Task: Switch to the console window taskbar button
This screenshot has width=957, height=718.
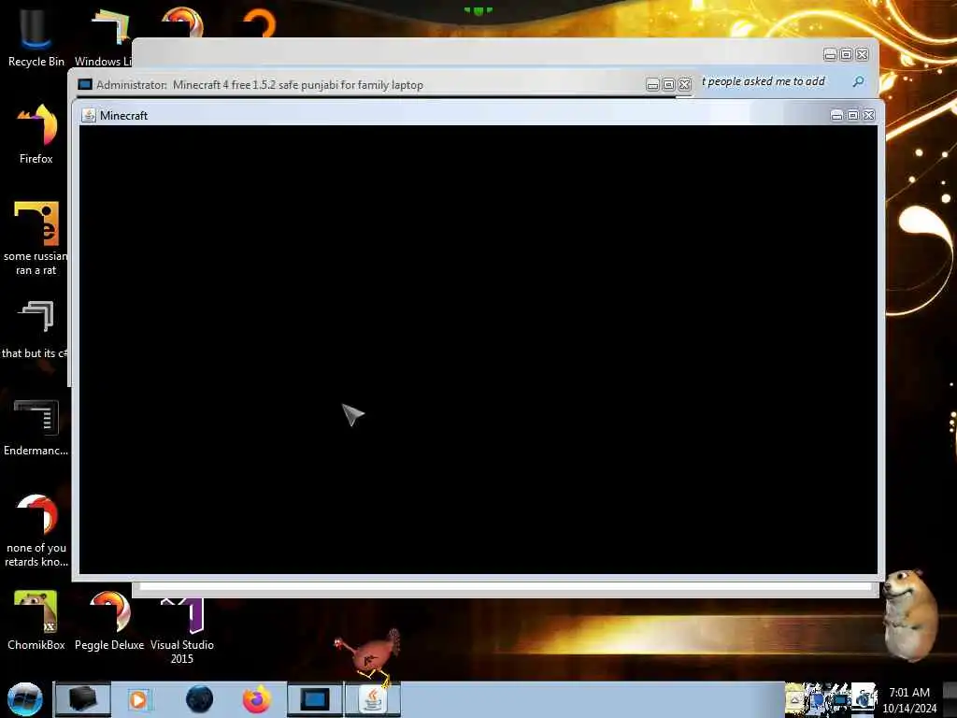Action: [314, 699]
